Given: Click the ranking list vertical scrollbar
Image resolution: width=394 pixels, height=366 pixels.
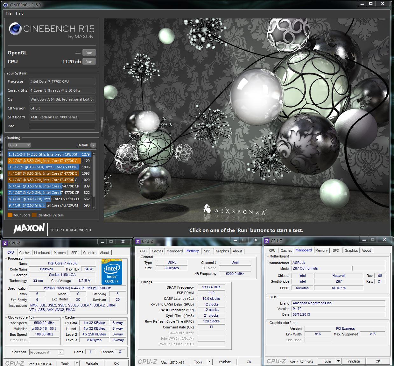Looking at the screenshot, I should click(94, 180).
